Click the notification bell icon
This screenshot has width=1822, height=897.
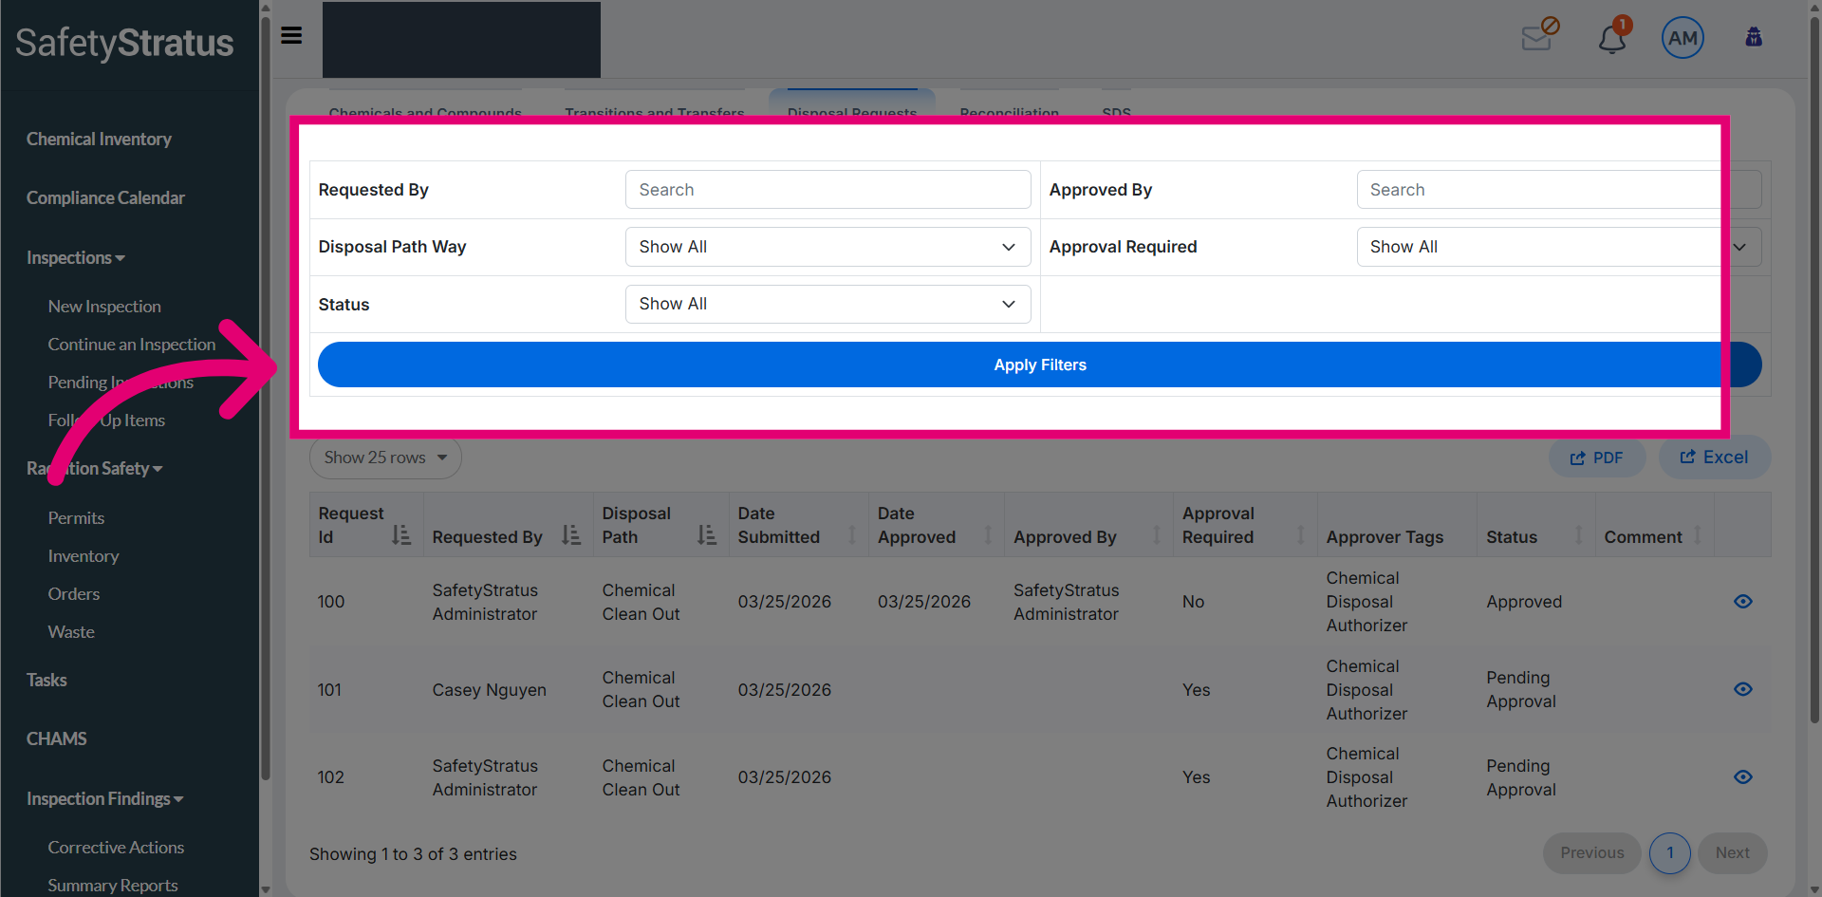click(x=1612, y=38)
